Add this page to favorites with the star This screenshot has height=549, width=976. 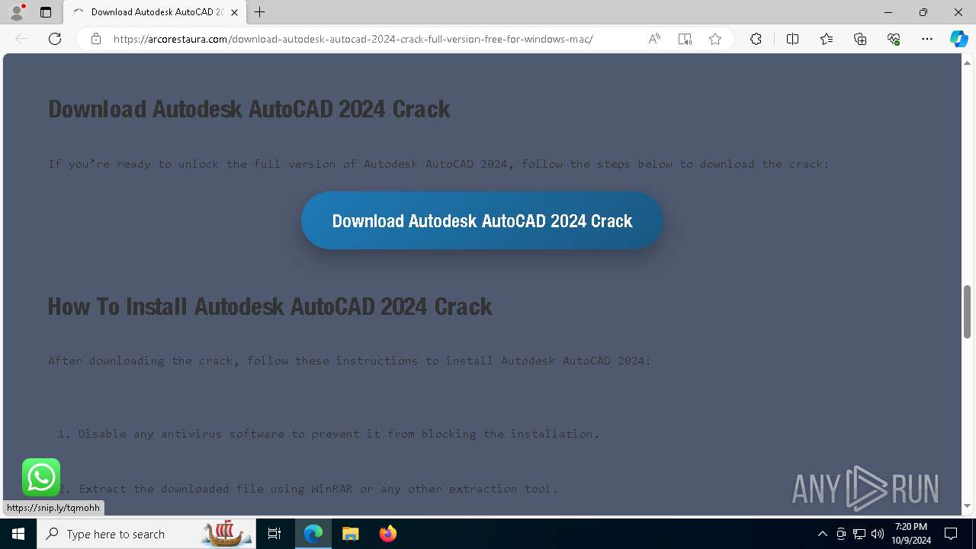tap(715, 39)
